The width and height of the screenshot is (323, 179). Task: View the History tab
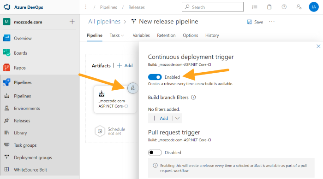coord(212,35)
